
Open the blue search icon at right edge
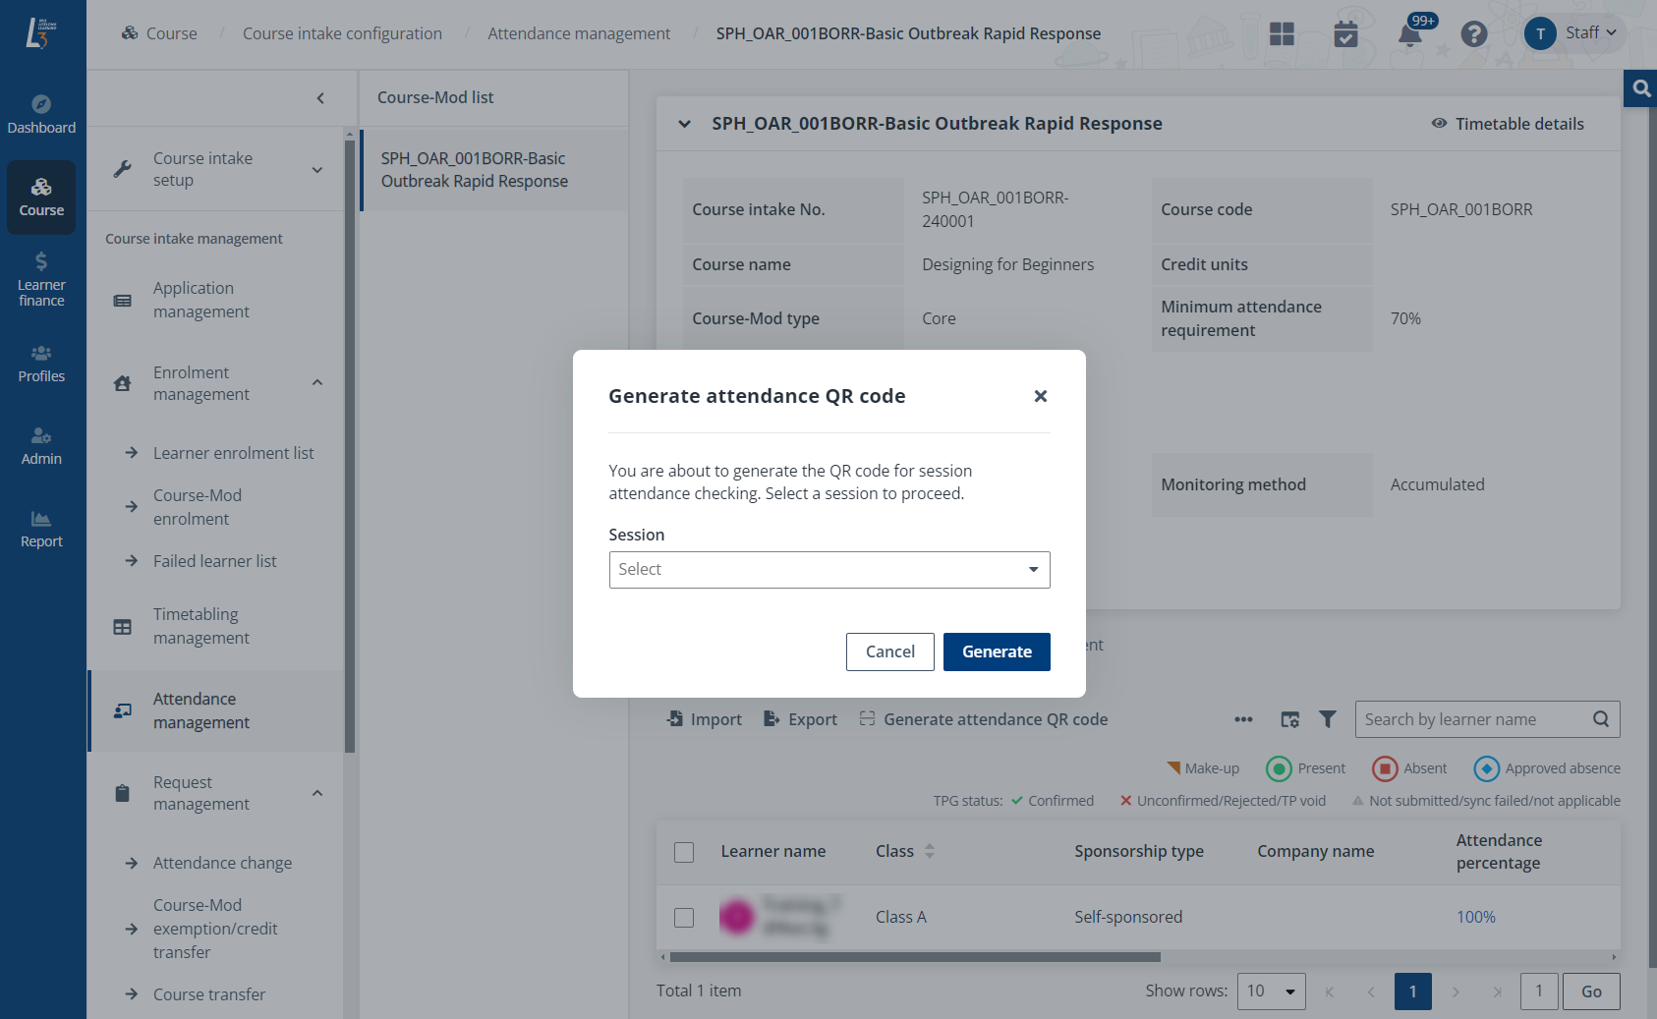point(1640,88)
